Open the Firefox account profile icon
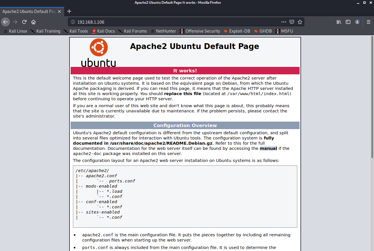Image resolution: width=374 pixels, height=251 pixels. [357, 22]
